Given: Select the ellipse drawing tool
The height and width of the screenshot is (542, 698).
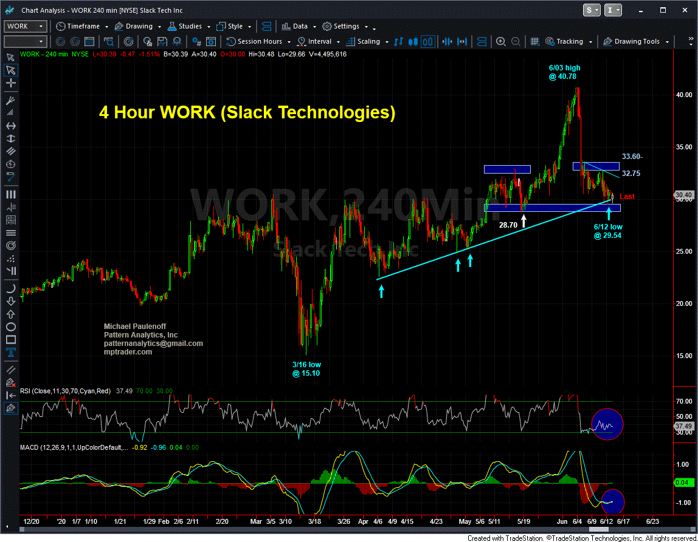Looking at the screenshot, I should pyautogui.click(x=11, y=327).
